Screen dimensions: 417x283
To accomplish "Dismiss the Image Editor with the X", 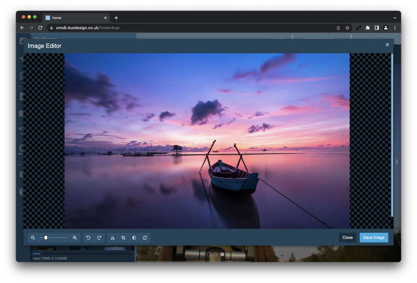I will coord(387,44).
